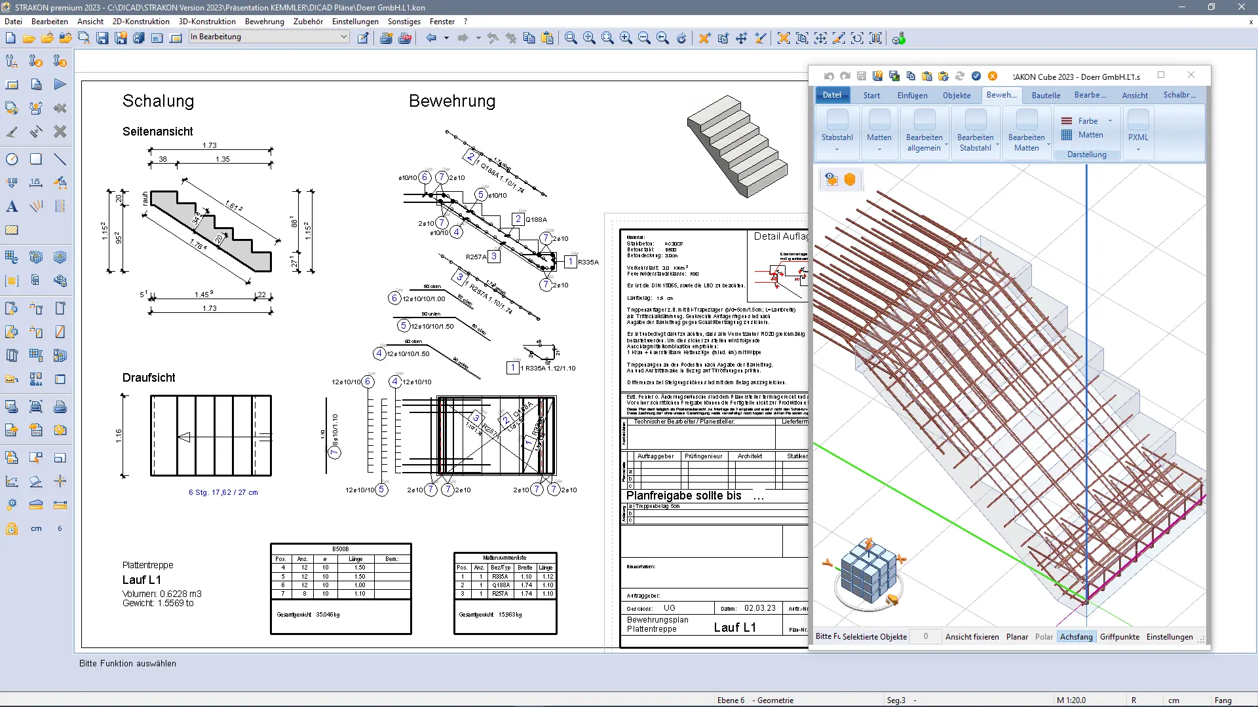Click Einstellungen in Cube status bar
Viewport: 1258px width, 707px height.
(1169, 636)
